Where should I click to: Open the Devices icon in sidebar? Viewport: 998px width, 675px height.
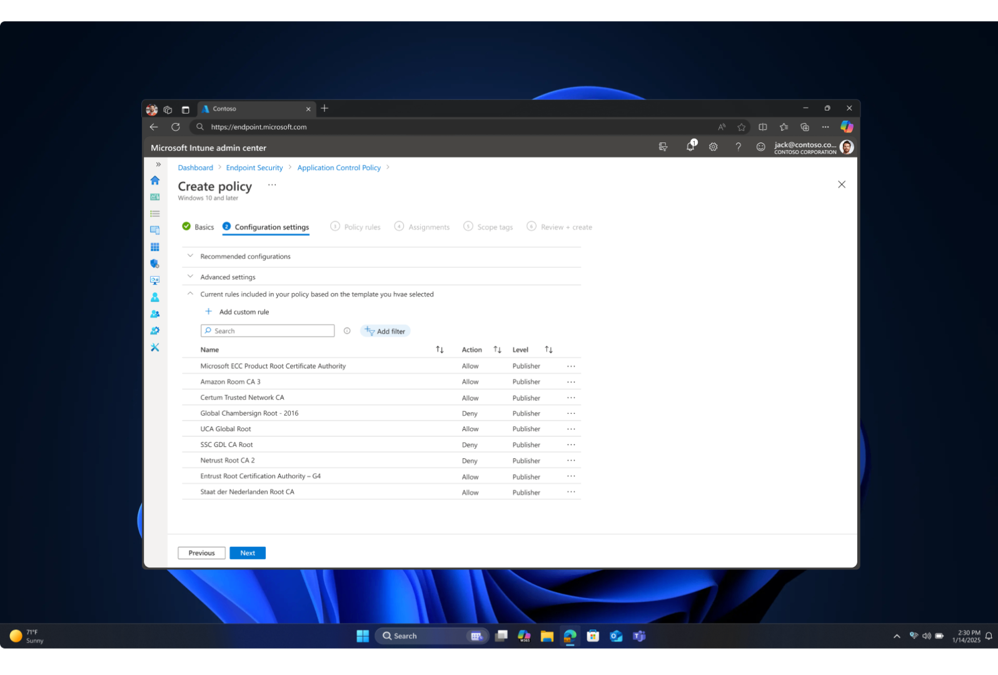tap(154, 230)
